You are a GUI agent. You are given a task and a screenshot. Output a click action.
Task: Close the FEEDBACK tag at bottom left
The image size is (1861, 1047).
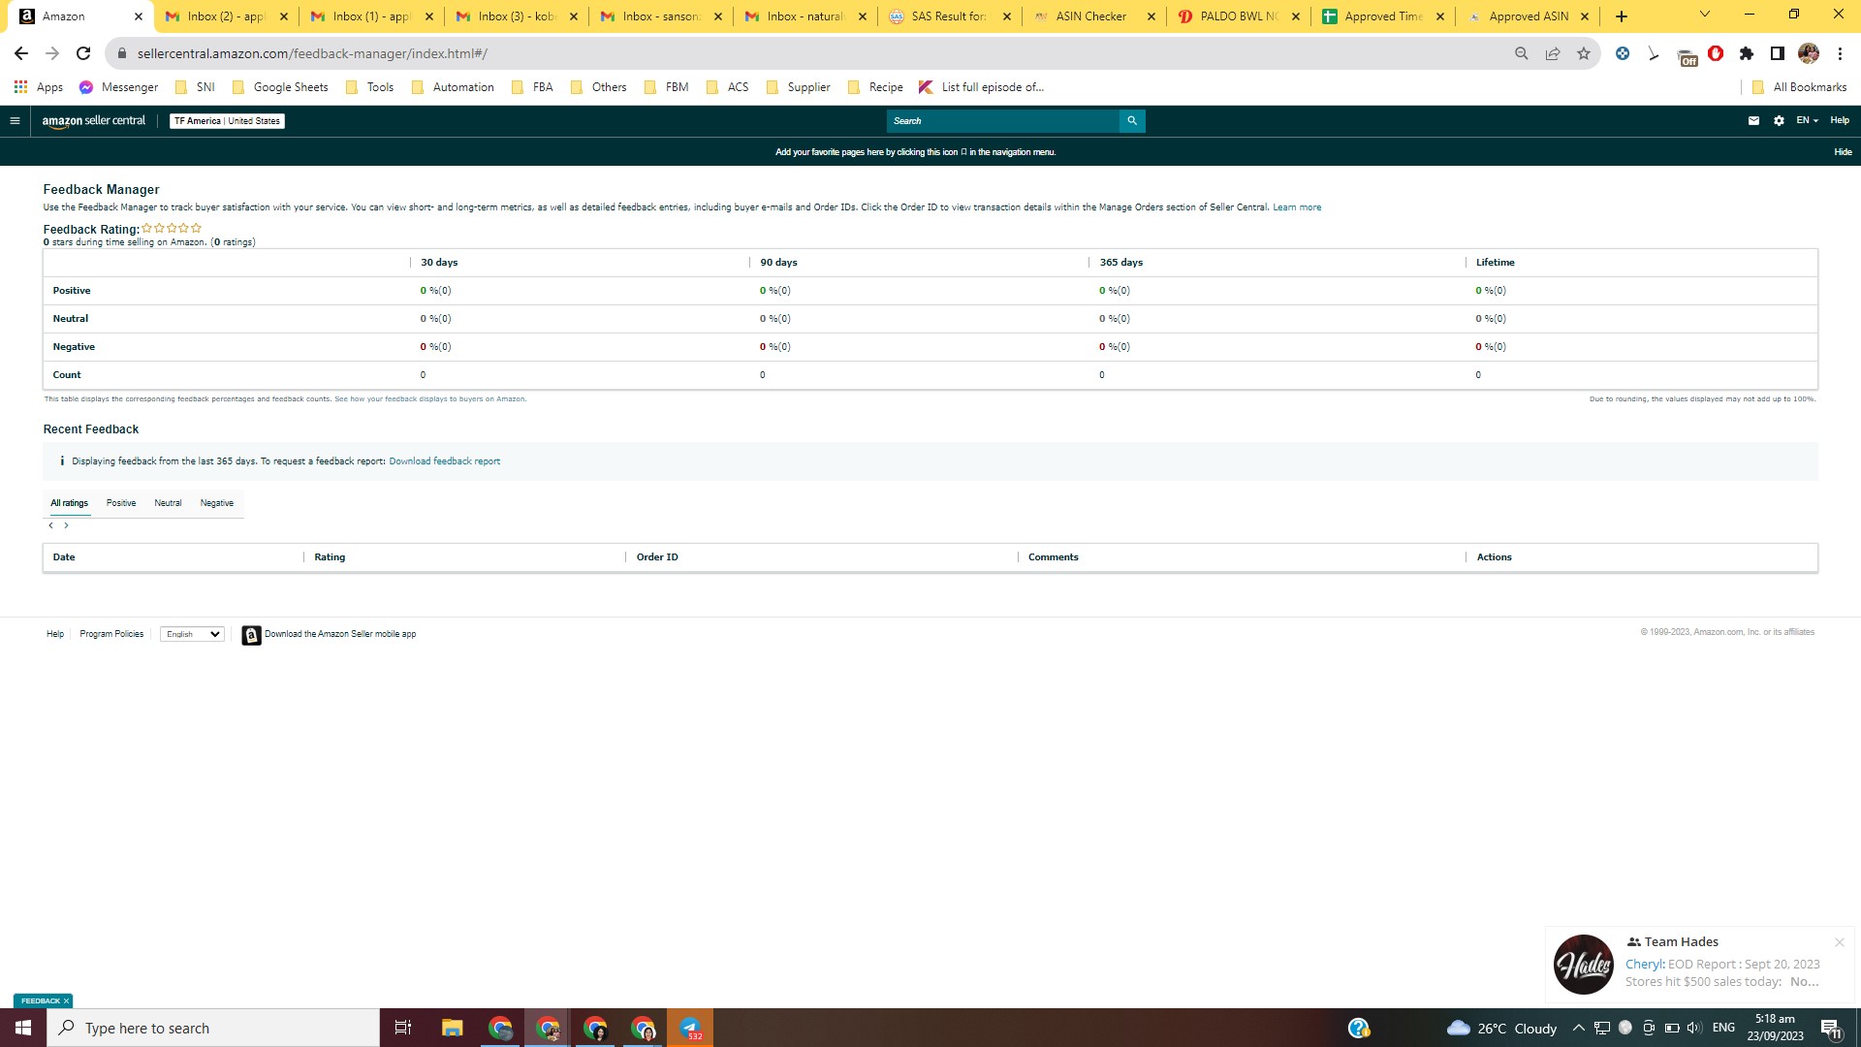tap(66, 1001)
